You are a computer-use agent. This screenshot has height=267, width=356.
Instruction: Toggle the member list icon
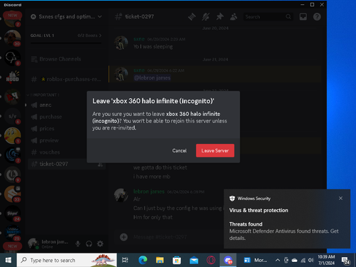coord(234,16)
